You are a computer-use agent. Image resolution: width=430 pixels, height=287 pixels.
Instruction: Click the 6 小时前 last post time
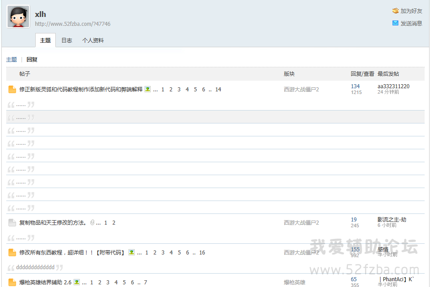click(387, 225)
